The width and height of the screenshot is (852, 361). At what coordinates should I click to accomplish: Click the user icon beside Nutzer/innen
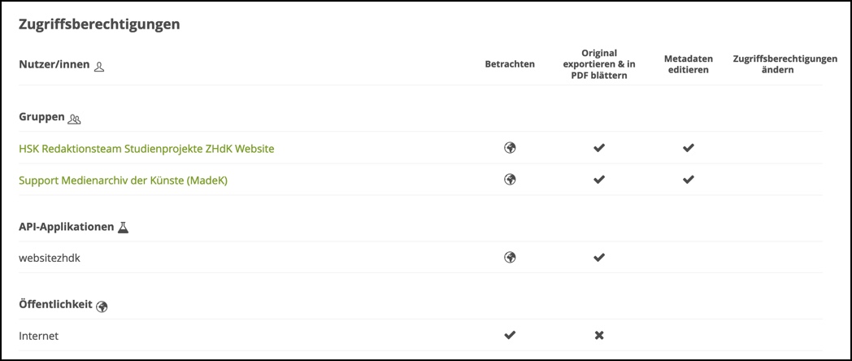(x=99, y=67)
